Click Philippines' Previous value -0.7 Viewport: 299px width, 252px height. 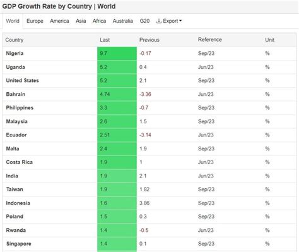144,108
